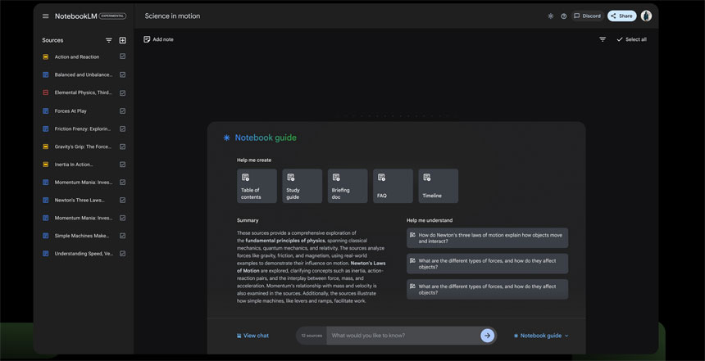Click the icon on the Timeline card

[426, 178]
